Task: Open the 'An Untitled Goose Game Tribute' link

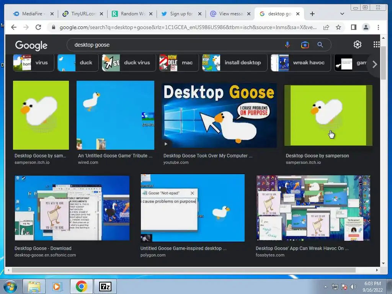Action: click(x=115, y=156)
